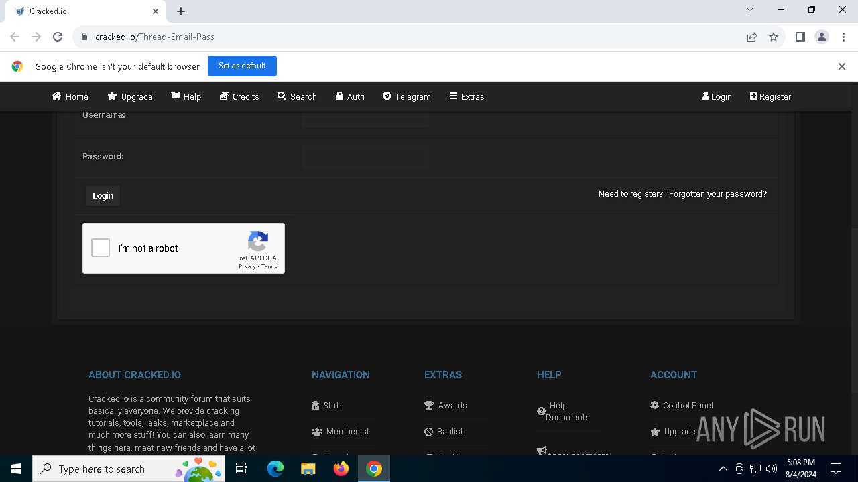Launch Microsoft Edge from the taskbar
This screenshot has width=858, height=482.
tap(275, 469)
